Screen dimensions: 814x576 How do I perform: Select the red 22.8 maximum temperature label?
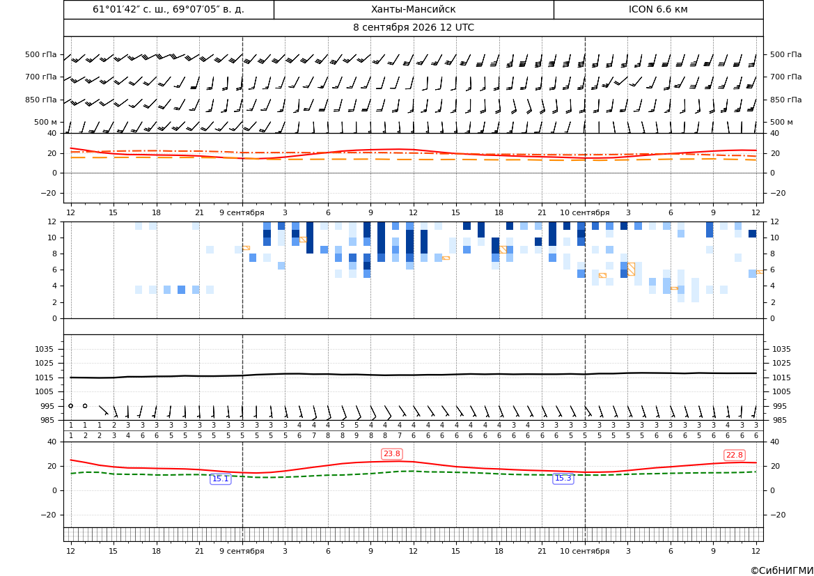point(734,455)
